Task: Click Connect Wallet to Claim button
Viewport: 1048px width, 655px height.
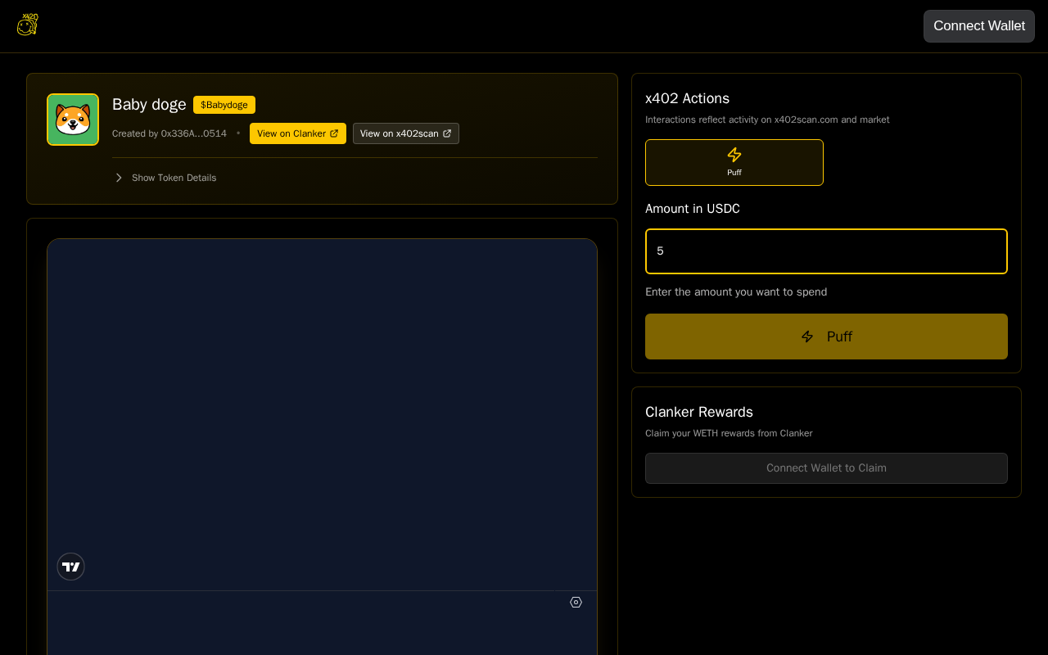Action: (x=826, y=468)
